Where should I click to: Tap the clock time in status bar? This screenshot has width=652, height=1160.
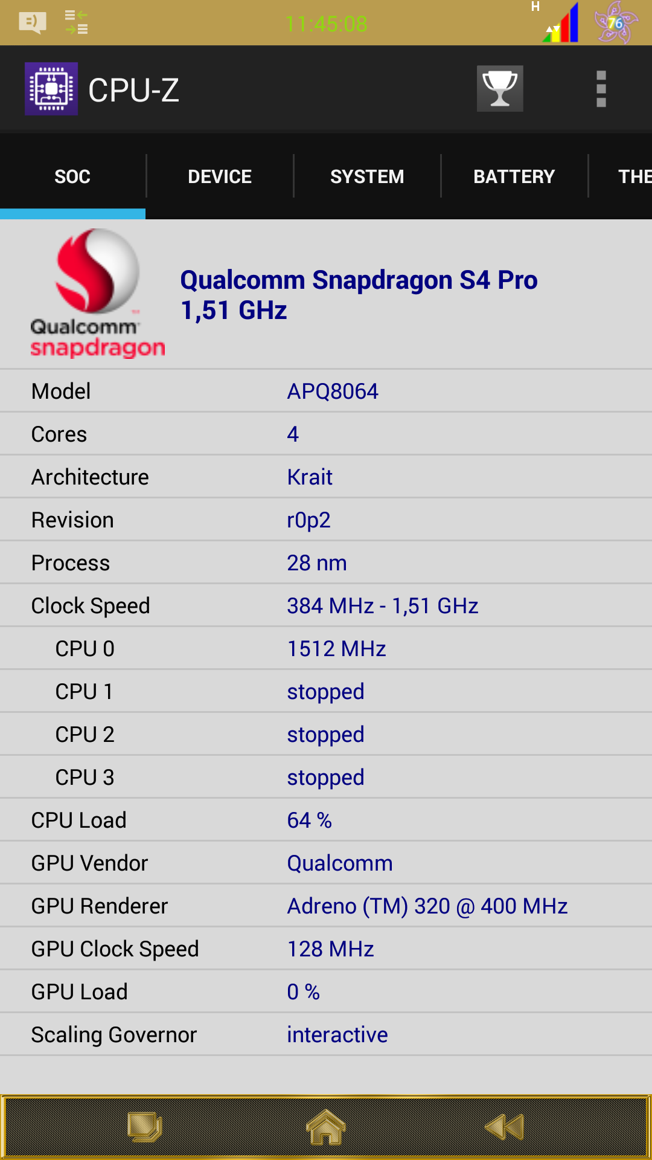326,24
